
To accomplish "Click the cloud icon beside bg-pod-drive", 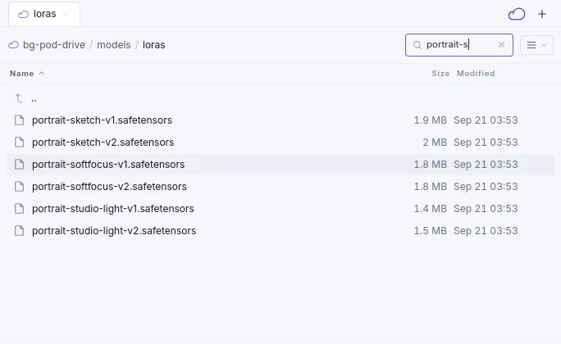I will [14, 45].
